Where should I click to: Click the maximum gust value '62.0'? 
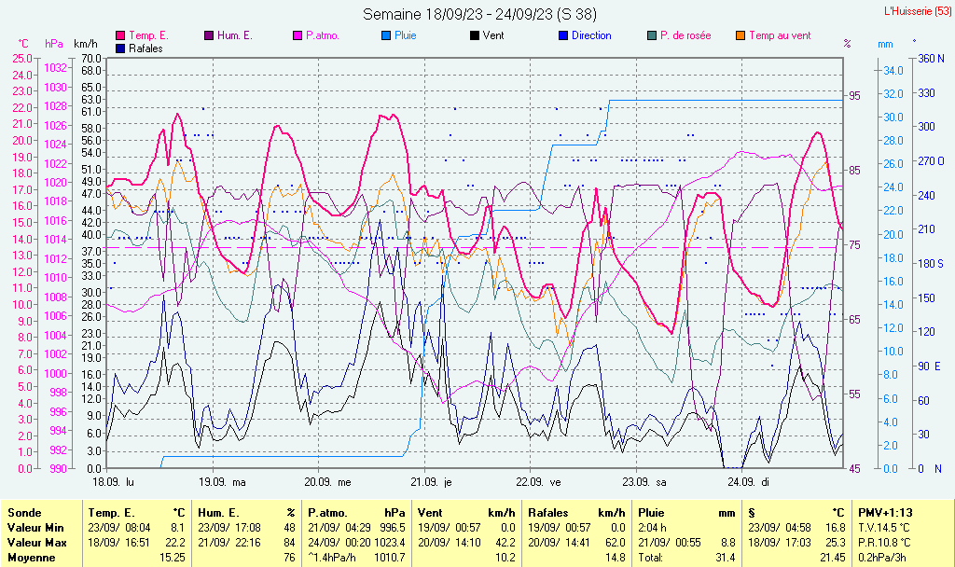tap(616, 543)
